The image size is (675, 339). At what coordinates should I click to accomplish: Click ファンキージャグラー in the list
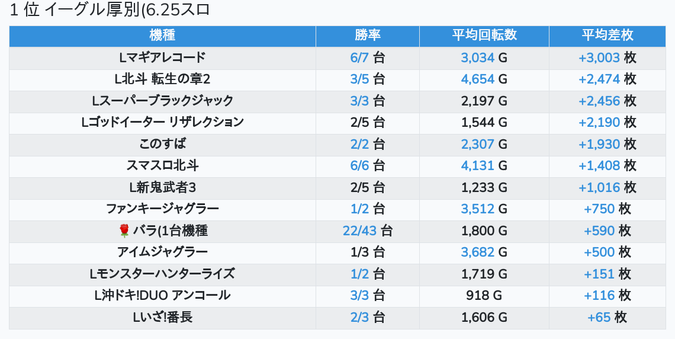(x=162, y=209)
